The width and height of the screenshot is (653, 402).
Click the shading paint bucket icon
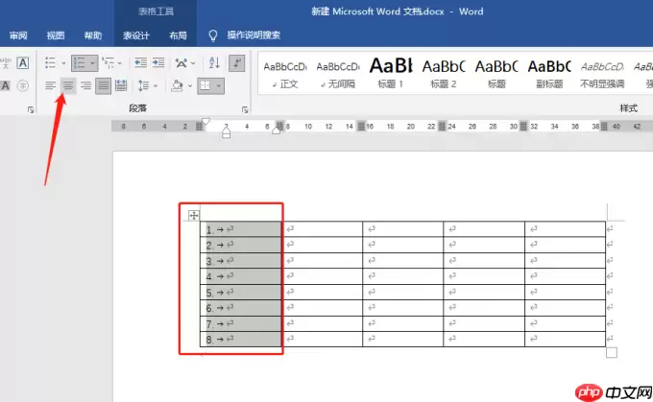pos(177,85)
